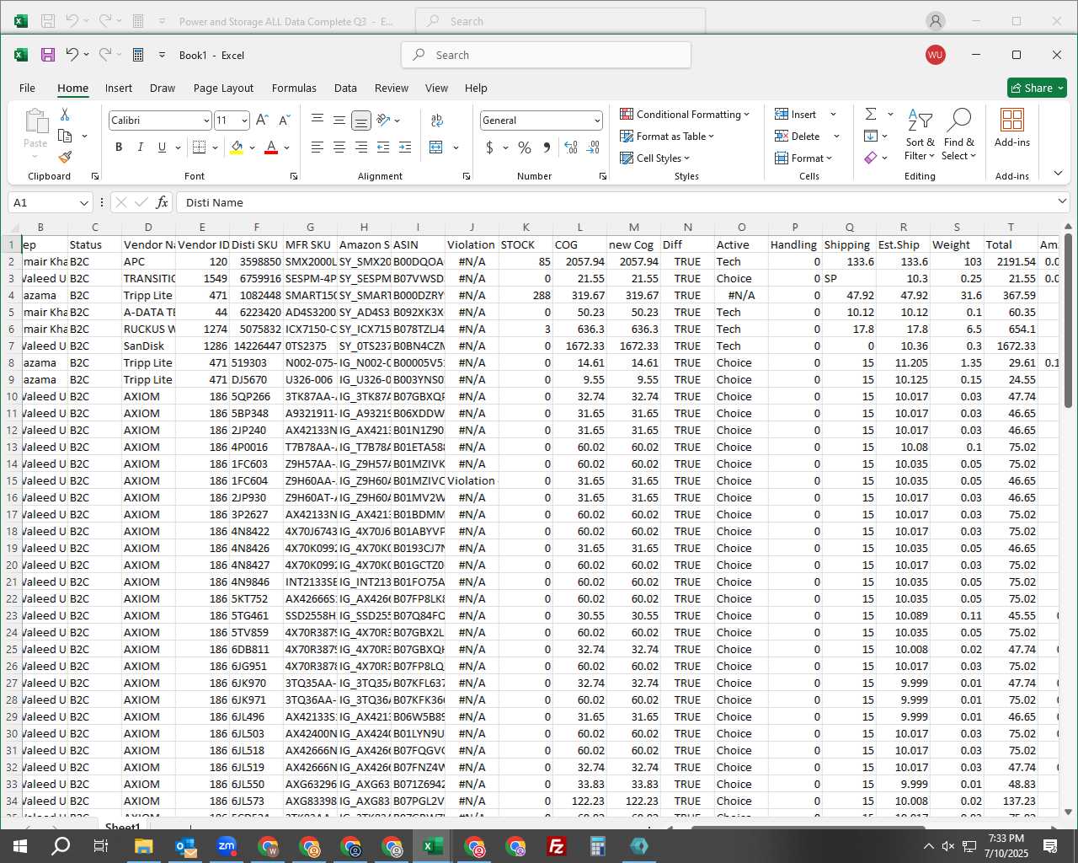Open FileZilla from the taskbar
This screenshot has height=863, width=1078.
556,846
